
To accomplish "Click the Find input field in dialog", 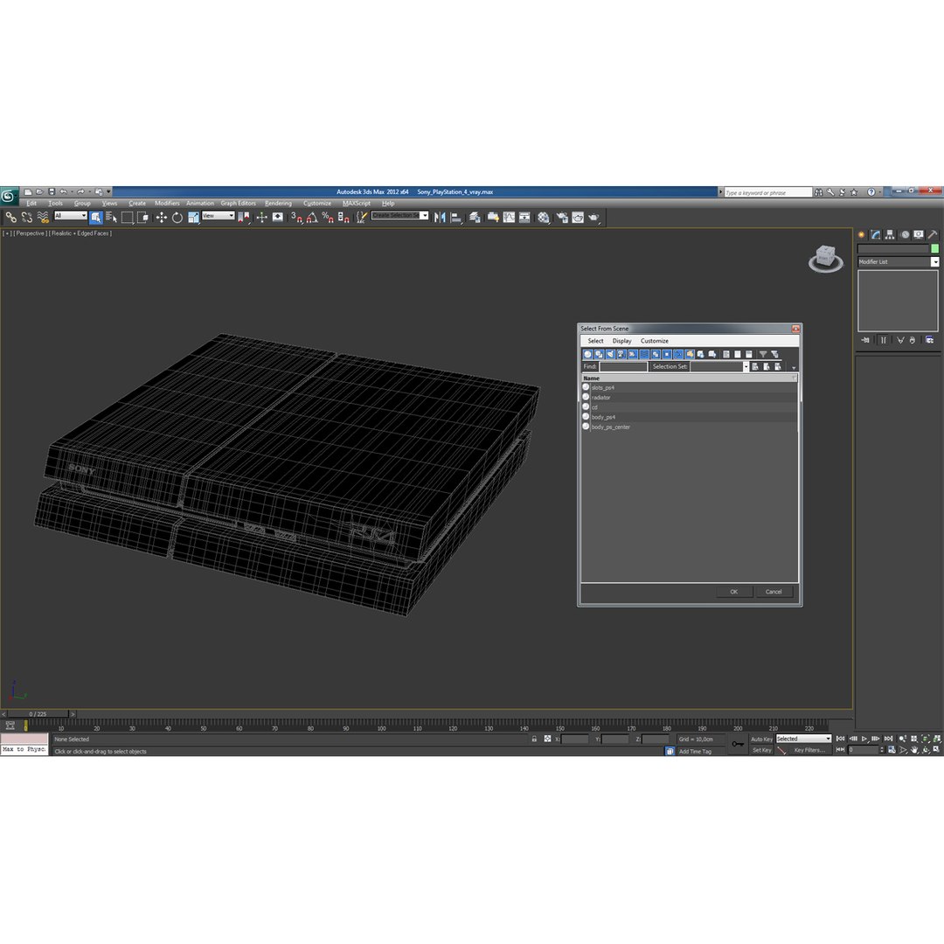I will (623, 366).
